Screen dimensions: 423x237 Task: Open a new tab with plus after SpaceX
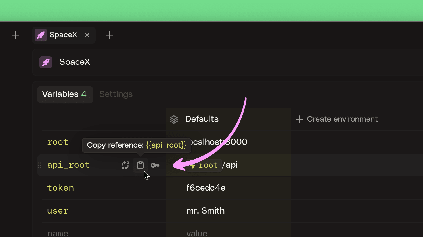[x=109, y=35]
